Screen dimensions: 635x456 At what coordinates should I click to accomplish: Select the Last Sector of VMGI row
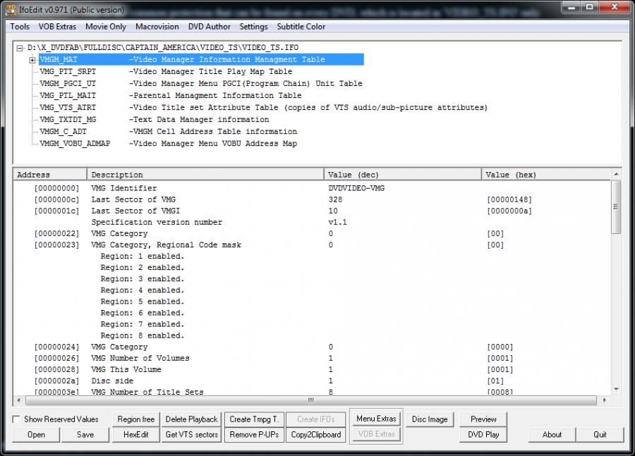pos(312,211)
